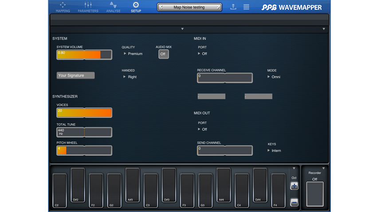The image size is (377, 212).
Task: Open the Mode Omni selector
Action: coord(274,77)
